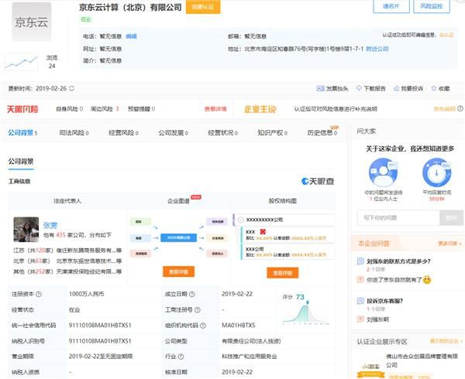
Task: Switch to the 司法风险 tab
Action: [72, 133]
